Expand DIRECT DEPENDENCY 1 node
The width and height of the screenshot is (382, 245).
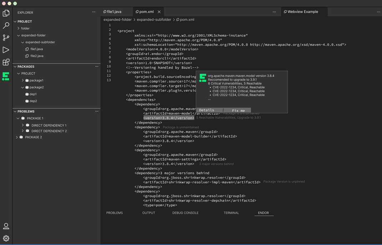tap(23, 126)
